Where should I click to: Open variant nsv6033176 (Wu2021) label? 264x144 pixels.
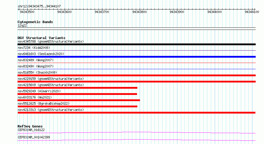coord(35,97)
